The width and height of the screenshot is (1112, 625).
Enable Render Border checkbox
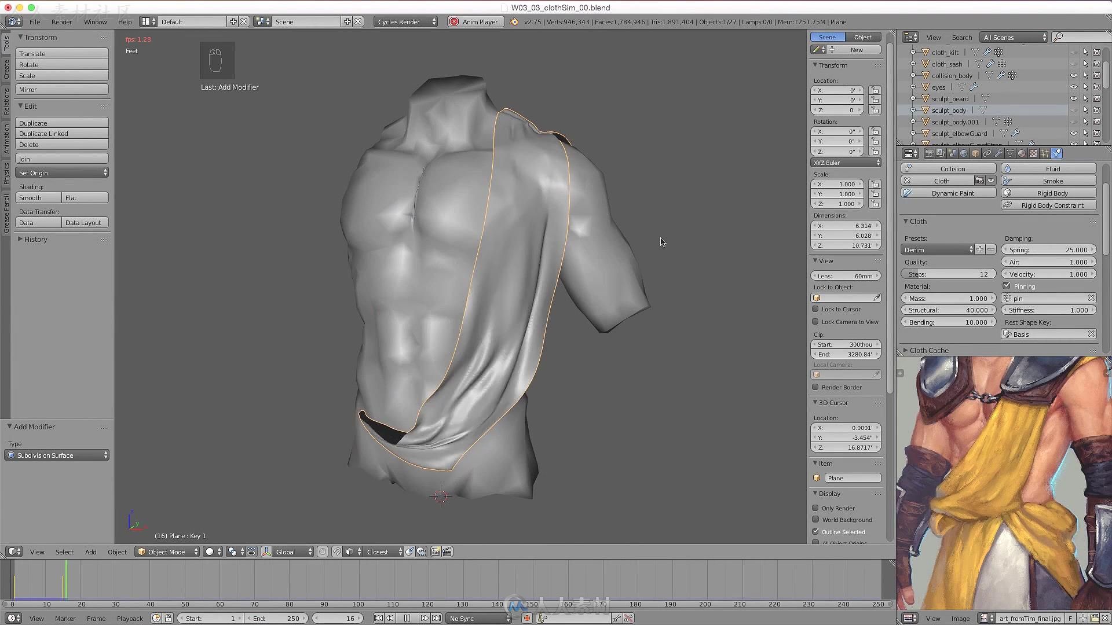pos(815,387)
